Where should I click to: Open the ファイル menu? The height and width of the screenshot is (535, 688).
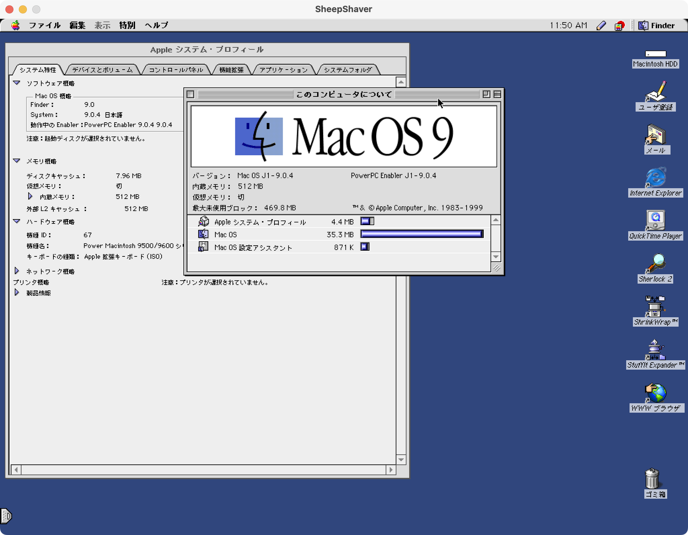click(45, 25)
